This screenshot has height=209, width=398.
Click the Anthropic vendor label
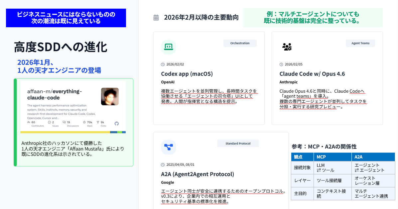point(289,82)
